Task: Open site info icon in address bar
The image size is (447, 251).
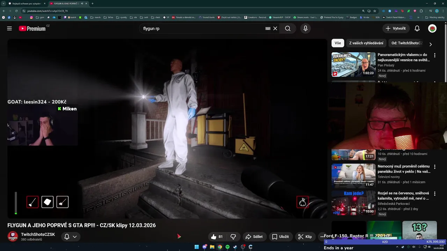Action: click(24, 11)
